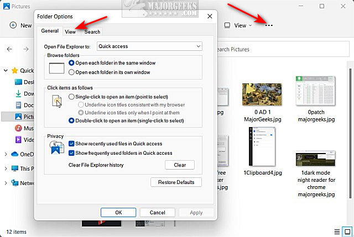Select the 0patch majorgeeks.jpg thumbnail
The height and width of the screenshot is (237, 354).
coord(316,91)
